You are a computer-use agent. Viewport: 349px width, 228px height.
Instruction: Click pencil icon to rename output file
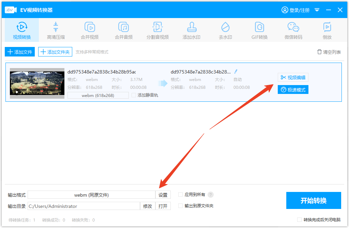tap(236, 71)
